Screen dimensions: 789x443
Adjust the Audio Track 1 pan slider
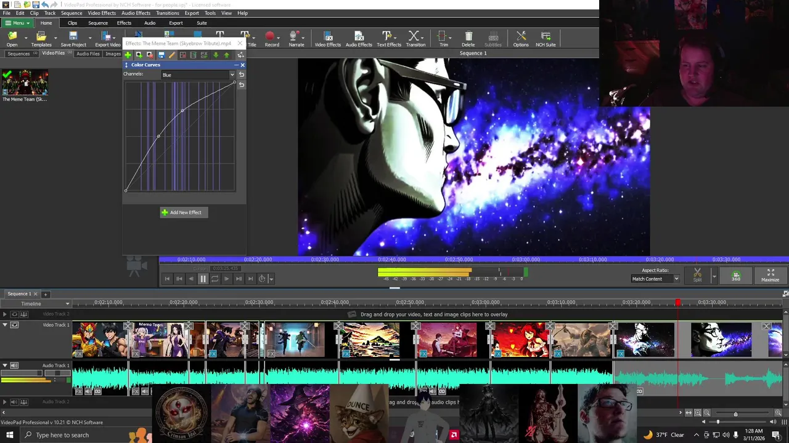(57, 373)
